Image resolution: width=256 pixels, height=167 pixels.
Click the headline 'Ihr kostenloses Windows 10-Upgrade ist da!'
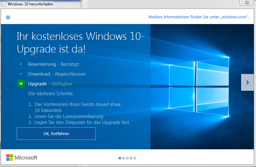pyautogui.click(x=81, y=42)
